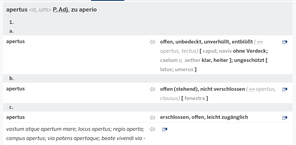Screen dimensions: 296x145
Task: Click the 'P. Adj.' abbreviation in the headword
Action: point(61,10)
